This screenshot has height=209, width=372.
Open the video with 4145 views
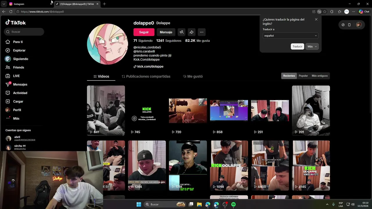[x=311, y=165]
